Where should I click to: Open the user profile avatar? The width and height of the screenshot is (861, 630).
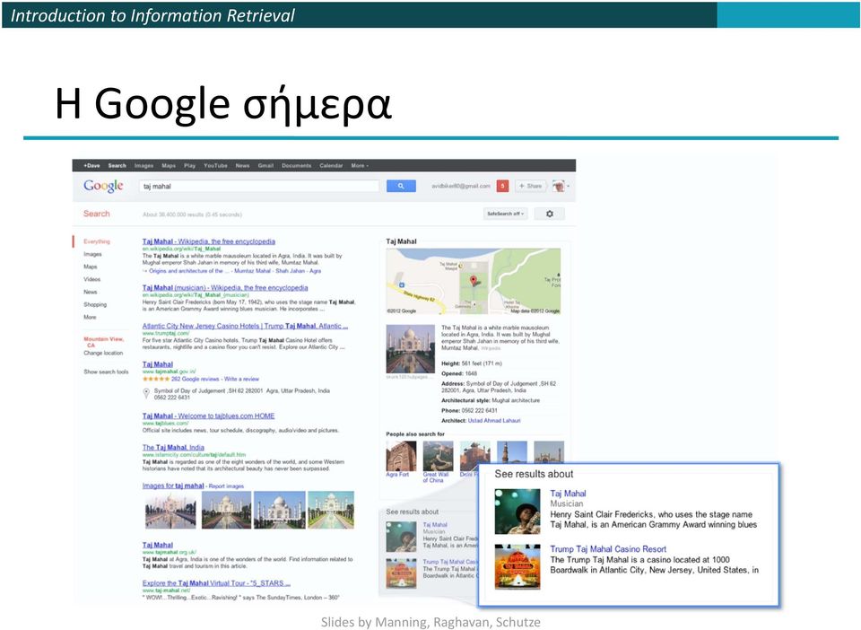[x=559, y=186]
